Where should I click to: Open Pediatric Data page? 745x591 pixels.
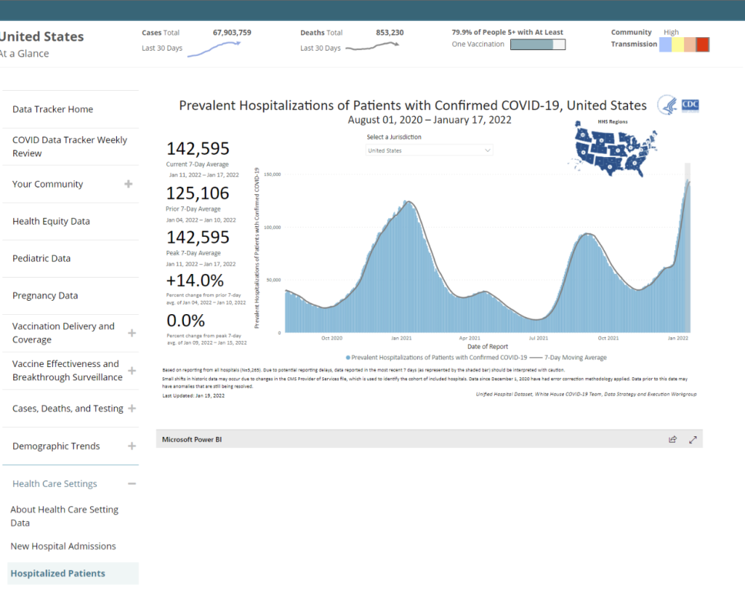pyautogui.click(x=42, y=258)
